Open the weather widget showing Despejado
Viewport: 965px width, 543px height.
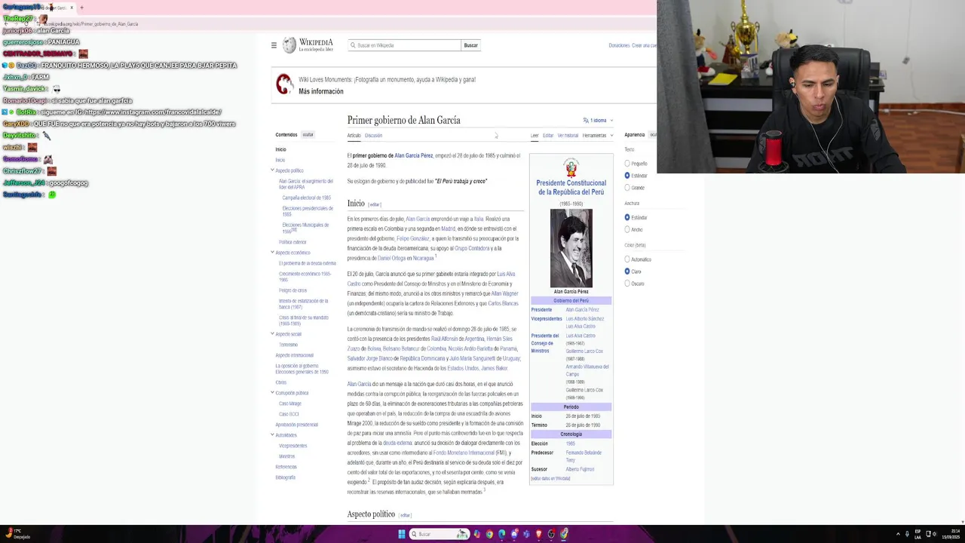tap(17, 534)
